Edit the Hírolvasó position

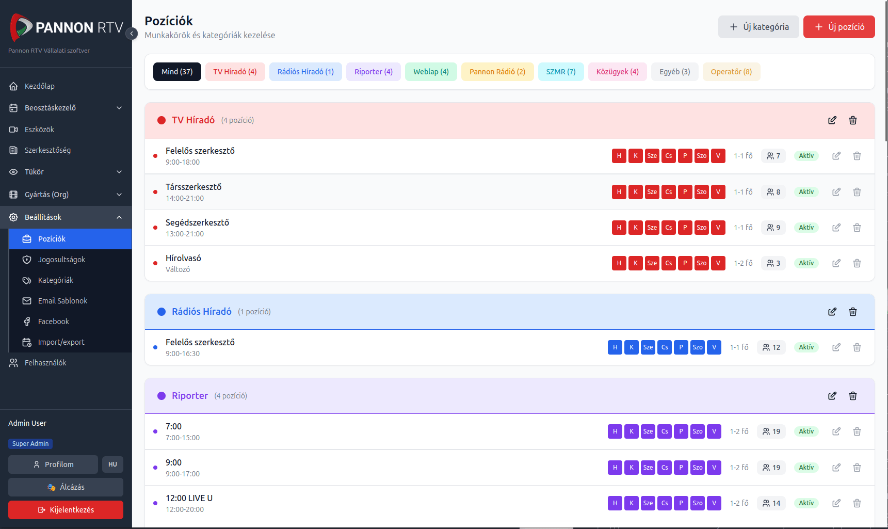(x=836, y=263)
